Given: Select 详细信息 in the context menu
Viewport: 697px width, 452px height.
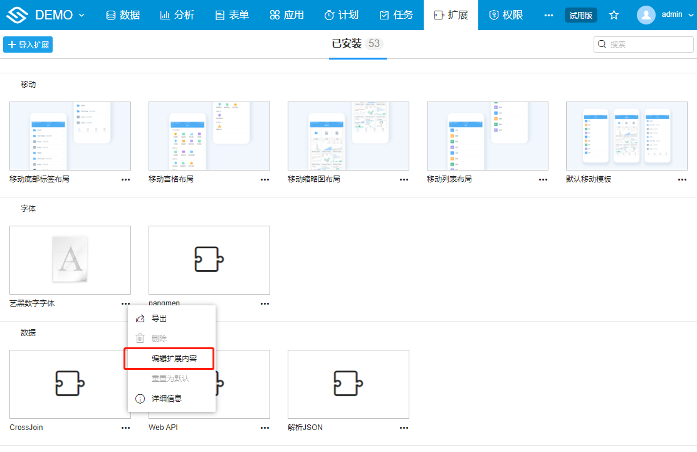Looking at the screenshot, I should [166, 399].
